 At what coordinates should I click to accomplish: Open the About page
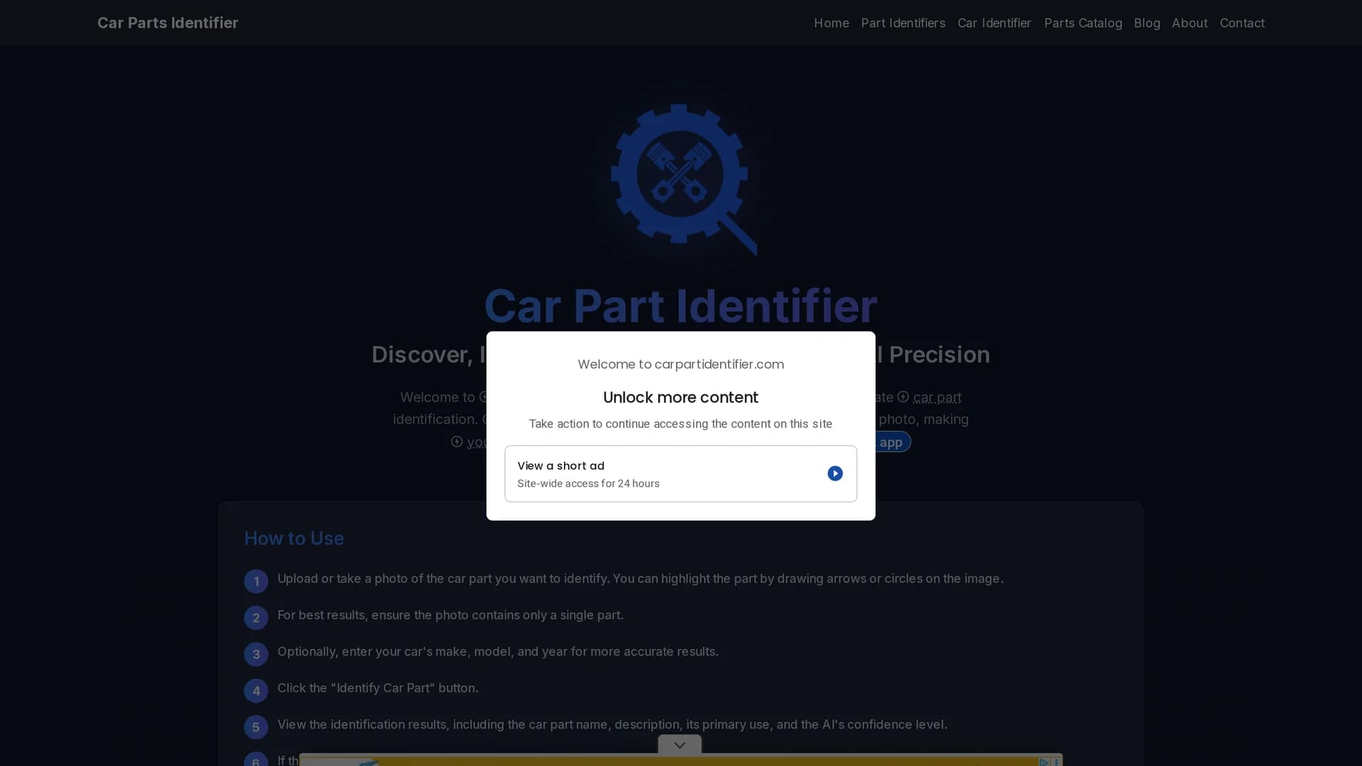click(1190, 23)
